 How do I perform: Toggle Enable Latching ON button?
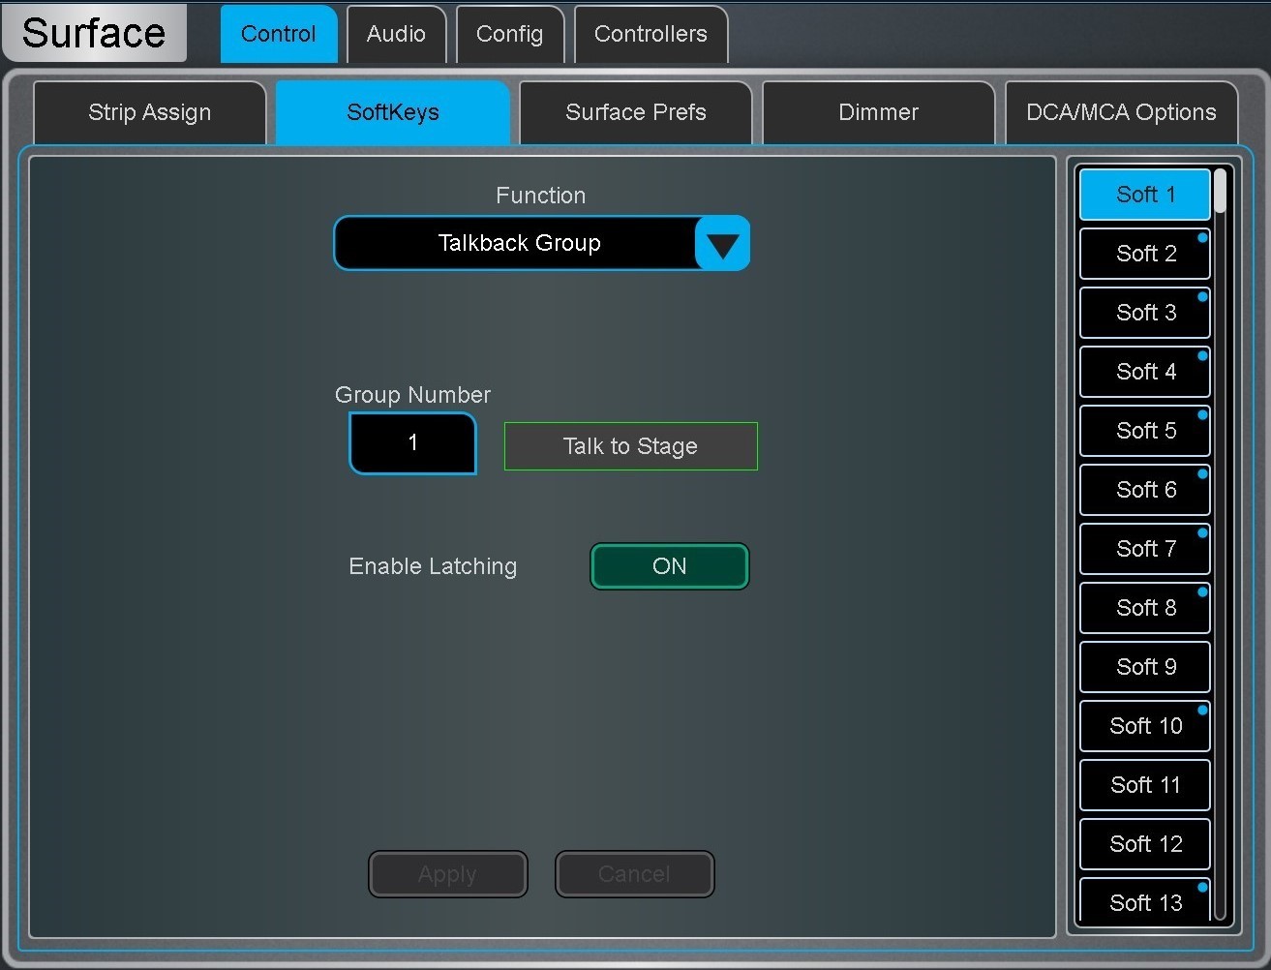coord(669,566)
